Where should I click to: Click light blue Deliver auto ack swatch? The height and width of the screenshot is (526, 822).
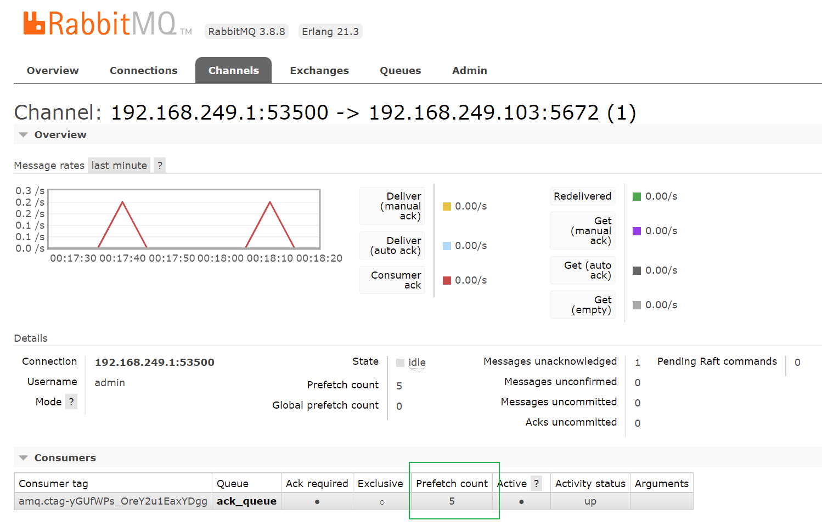(x=447, y=246)
